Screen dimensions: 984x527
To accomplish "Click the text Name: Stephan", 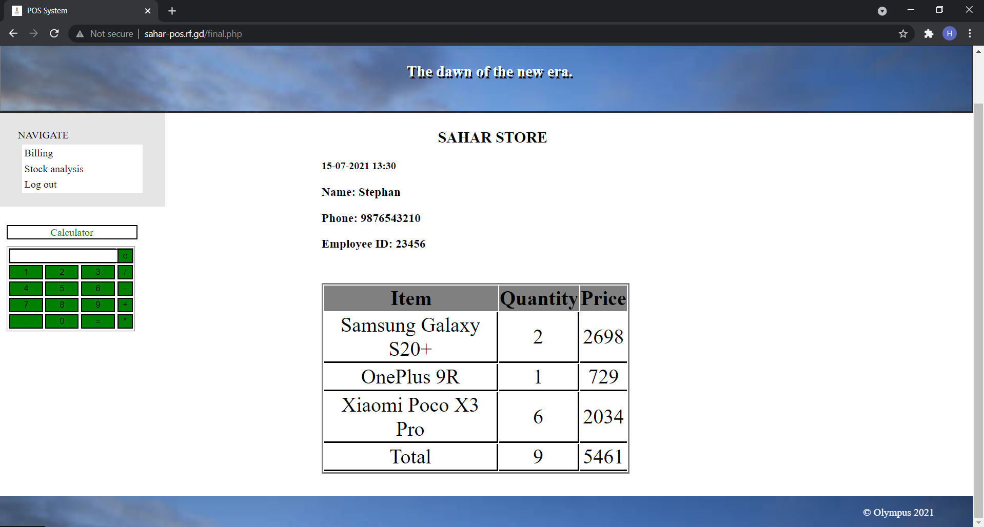I will coord(361,192).
